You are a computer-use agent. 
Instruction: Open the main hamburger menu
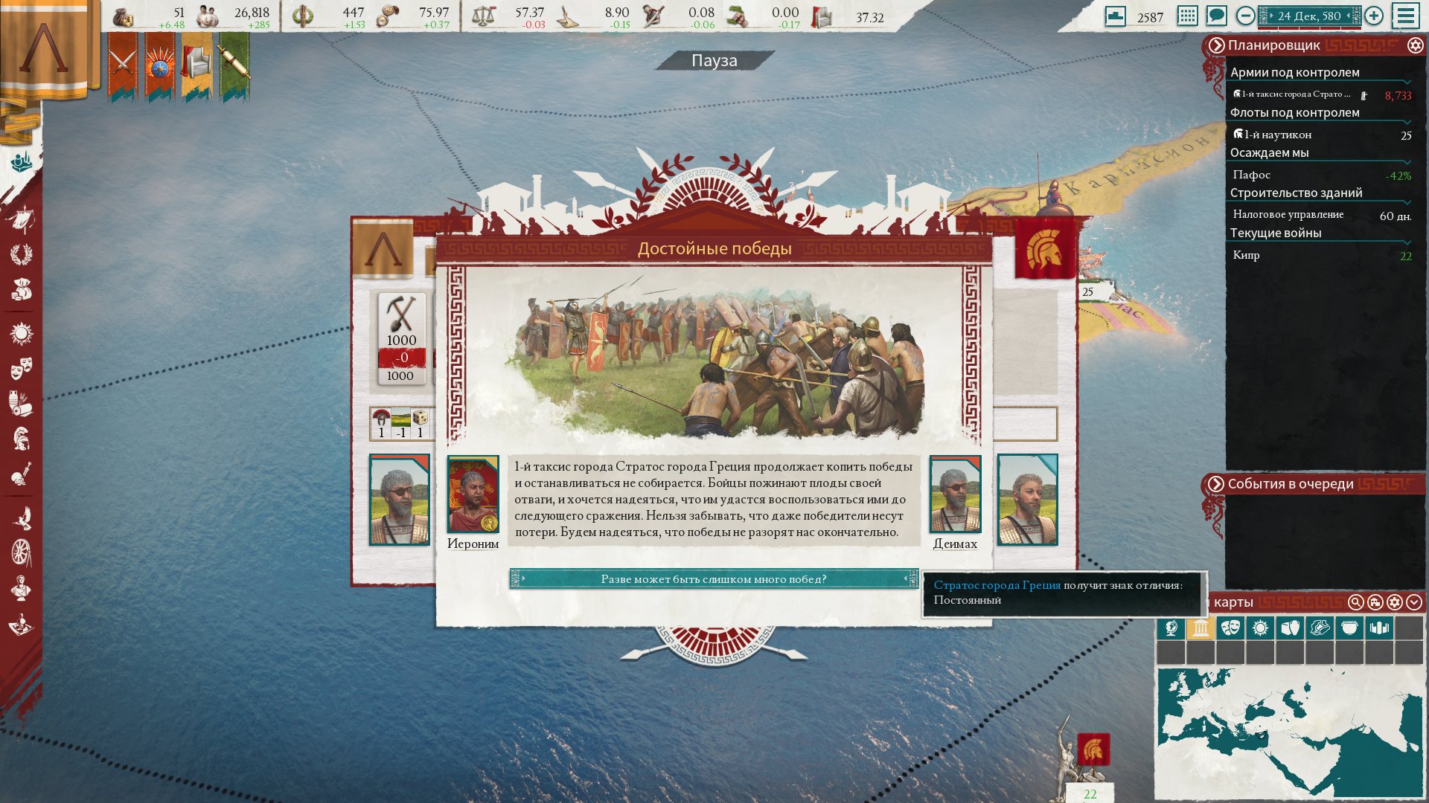pos(1406,16)
